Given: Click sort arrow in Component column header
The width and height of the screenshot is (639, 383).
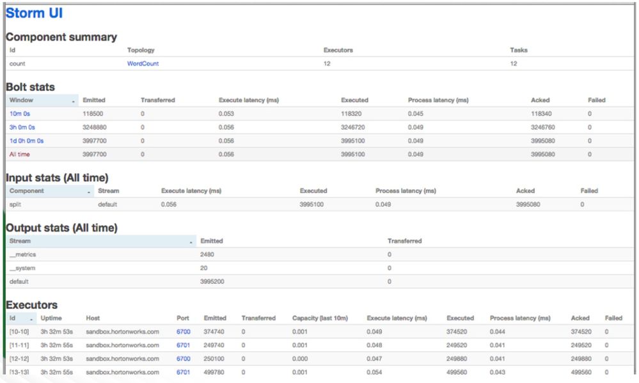Looking at the screenshot, I should [89, 192].
